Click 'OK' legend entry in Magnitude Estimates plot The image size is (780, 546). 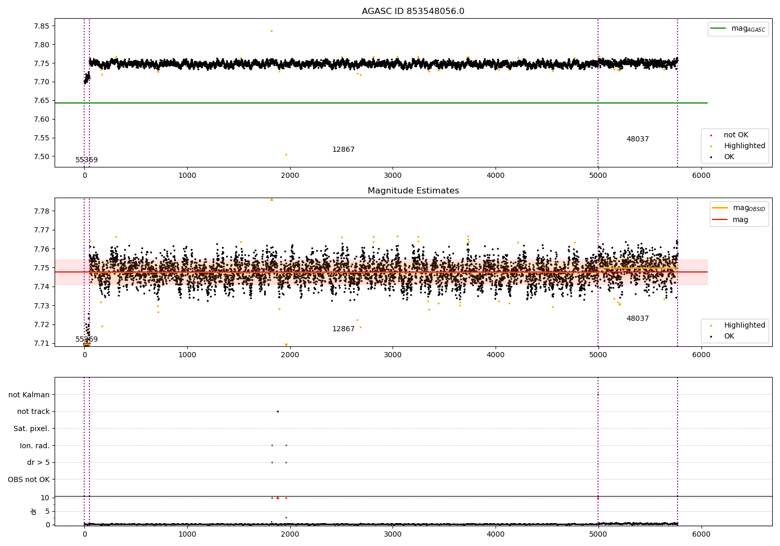[x=729, y=336]
